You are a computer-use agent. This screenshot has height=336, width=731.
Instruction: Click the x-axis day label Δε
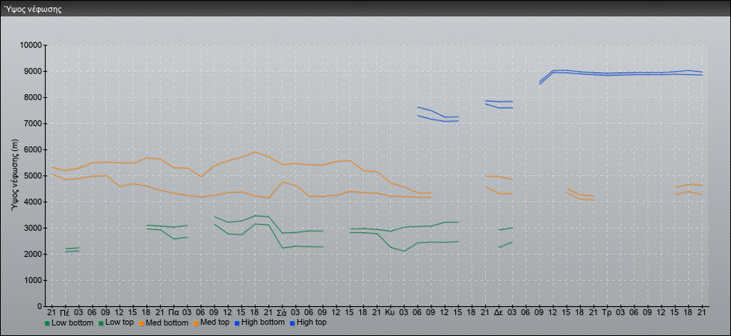point(499,312)
